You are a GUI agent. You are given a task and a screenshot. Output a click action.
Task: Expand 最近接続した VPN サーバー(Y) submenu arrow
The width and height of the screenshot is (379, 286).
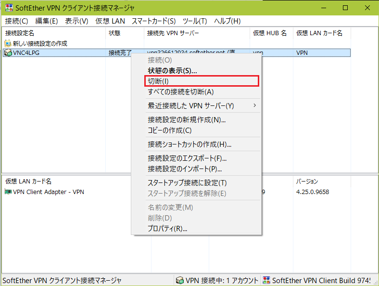254,105
